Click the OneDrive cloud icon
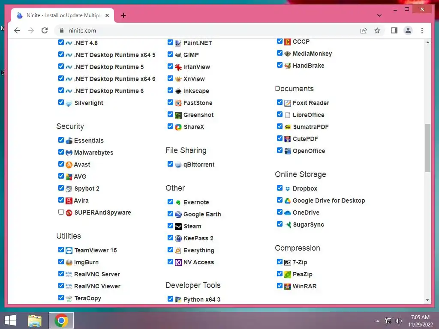This screenshot has width=439, height=329. 288,212
